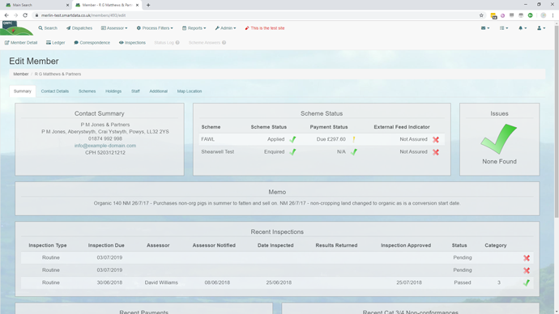Screen dimensions: 559x314
Task: Click the Passed status cell
Action: click(463, 282)
